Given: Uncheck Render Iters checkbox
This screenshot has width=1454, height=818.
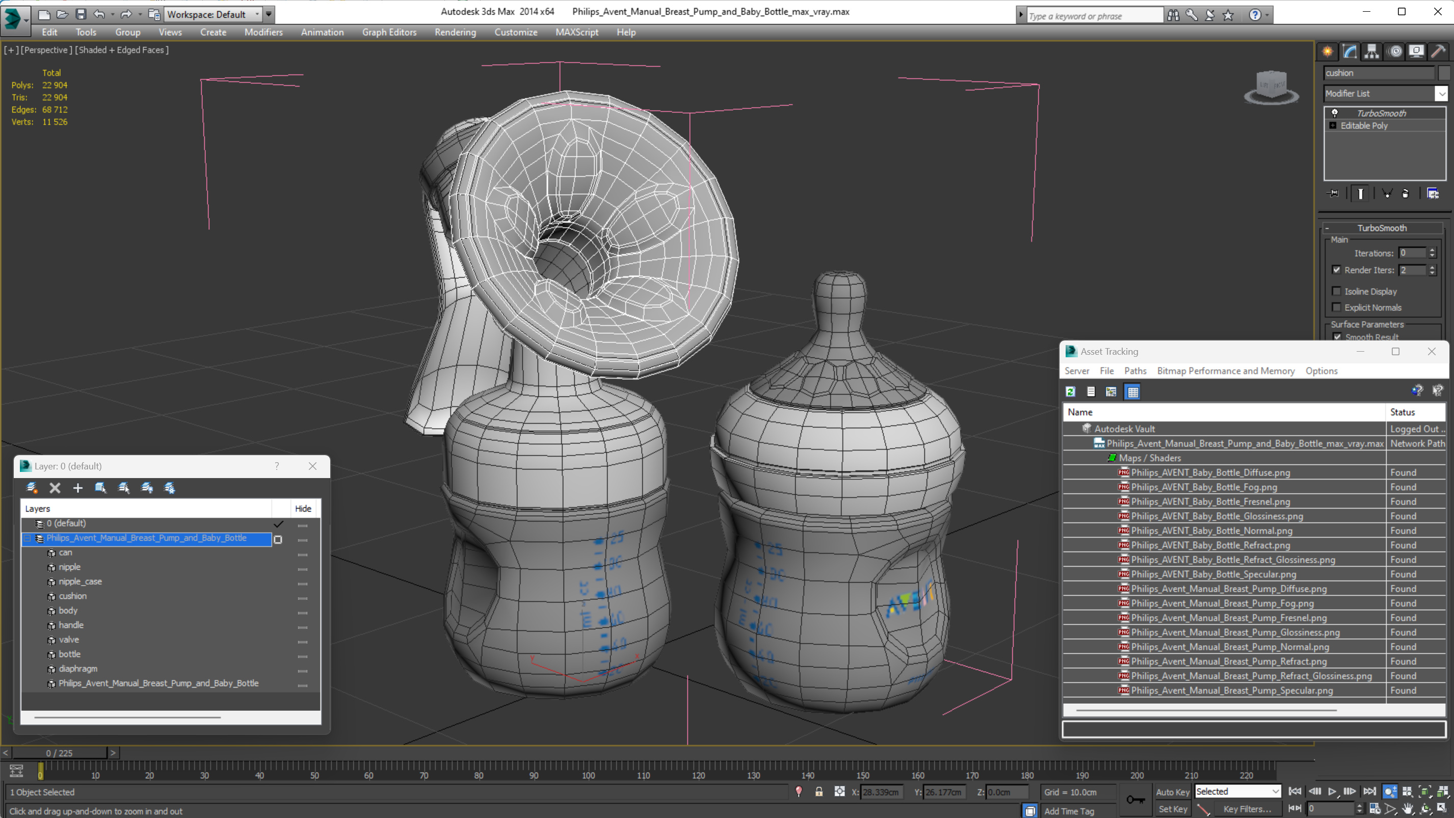Looking at the screenshot, I should pos(1336,270).
